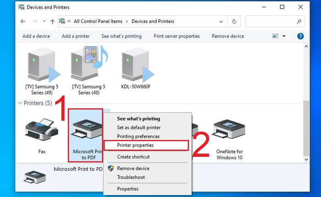Image resolution: width=321 pixels, height=197 pixels.
Task: Go up one folder level
Action: pos(52,21)
